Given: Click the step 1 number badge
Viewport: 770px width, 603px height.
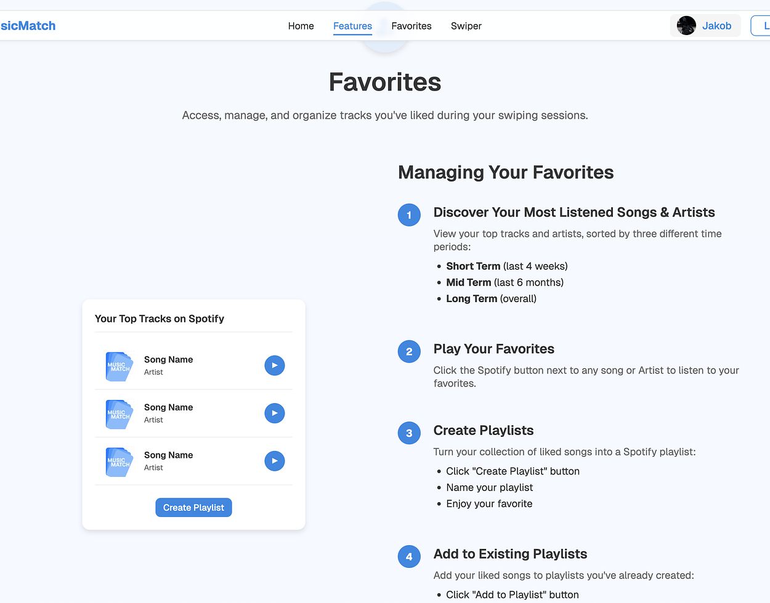Looking at the screenshot, I should [409, 215].
